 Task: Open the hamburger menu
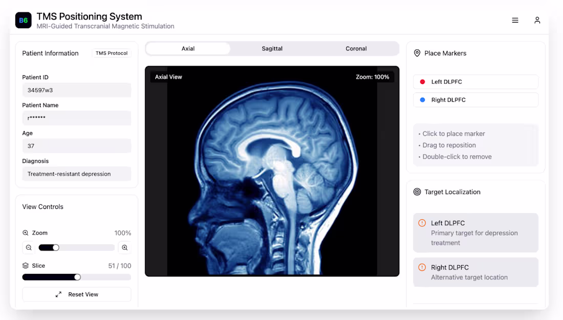(x=515, y=20)
